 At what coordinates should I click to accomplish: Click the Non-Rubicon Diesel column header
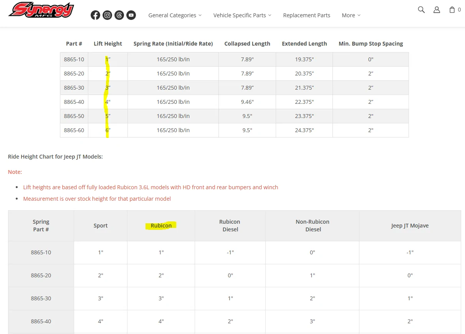point(313,226)
